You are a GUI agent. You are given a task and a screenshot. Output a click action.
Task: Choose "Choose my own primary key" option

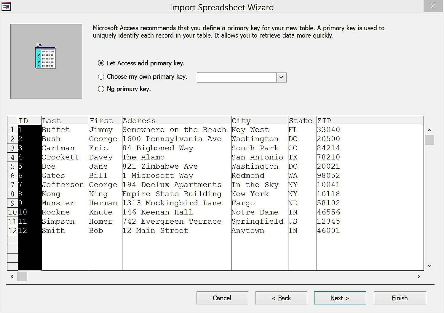coord(101,76)
